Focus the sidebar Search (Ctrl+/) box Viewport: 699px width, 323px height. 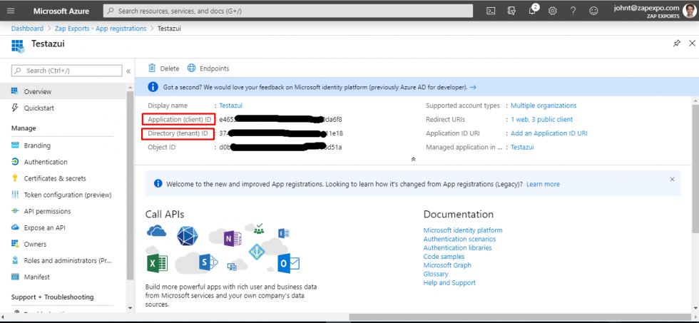click(x=66, y=71)
